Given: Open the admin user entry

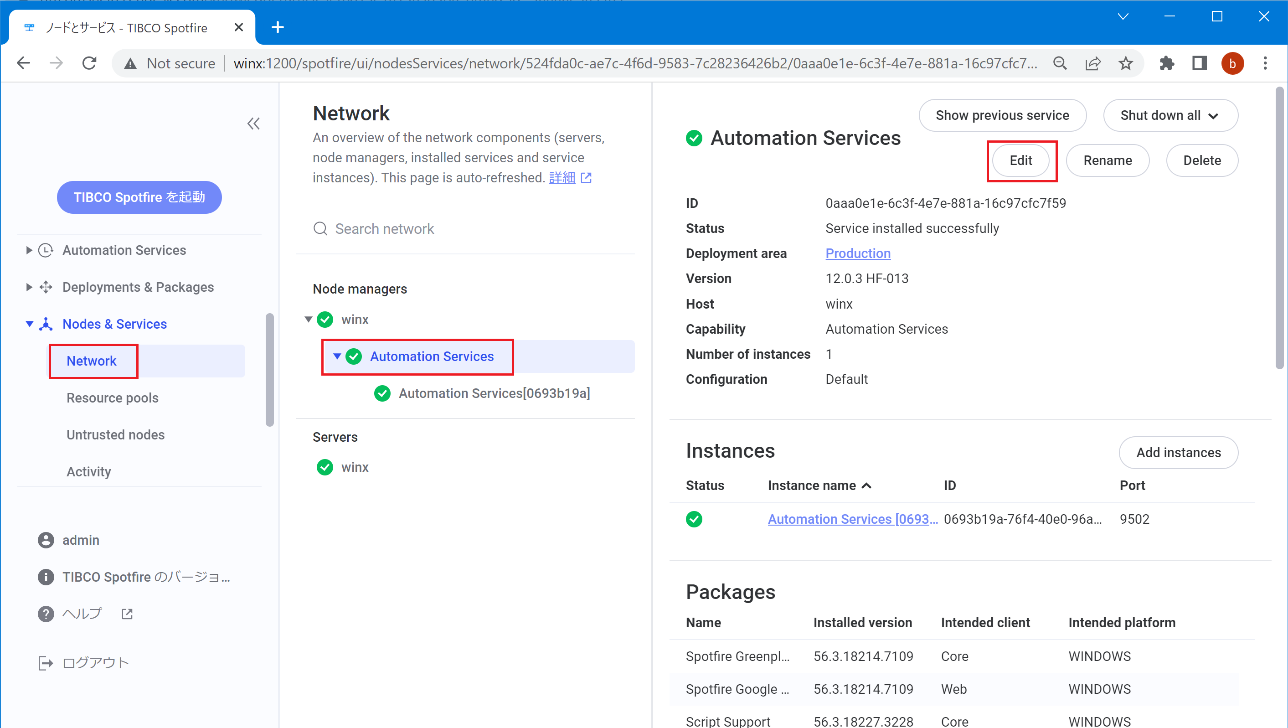Looking at the screenshot, I should point(81,540).
